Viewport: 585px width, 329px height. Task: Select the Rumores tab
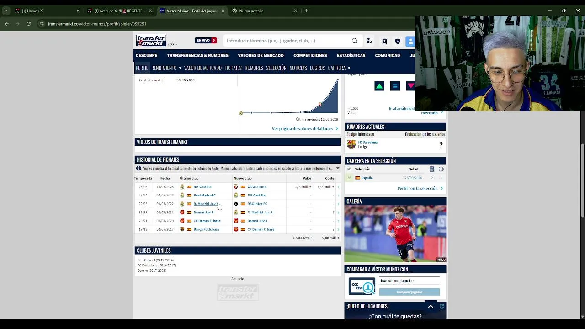[x=254, y=68]
